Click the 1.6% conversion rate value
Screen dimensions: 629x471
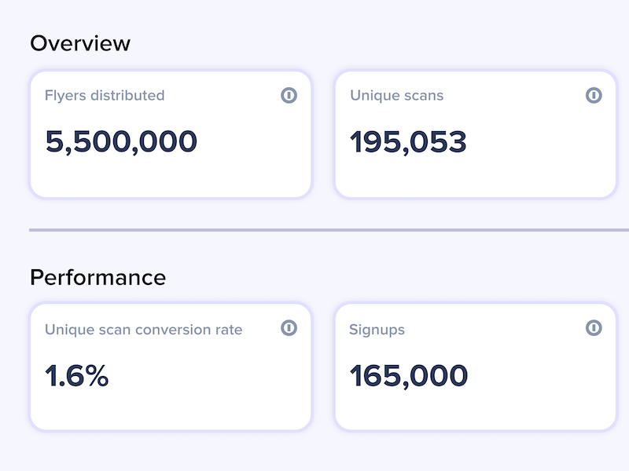tap(76, 376)
